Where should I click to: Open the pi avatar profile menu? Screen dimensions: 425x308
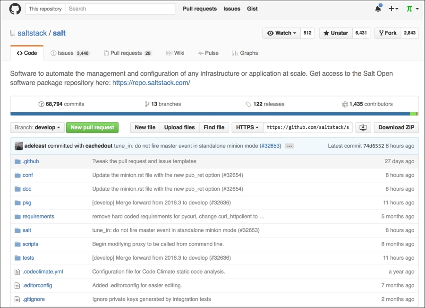point(412,9)
